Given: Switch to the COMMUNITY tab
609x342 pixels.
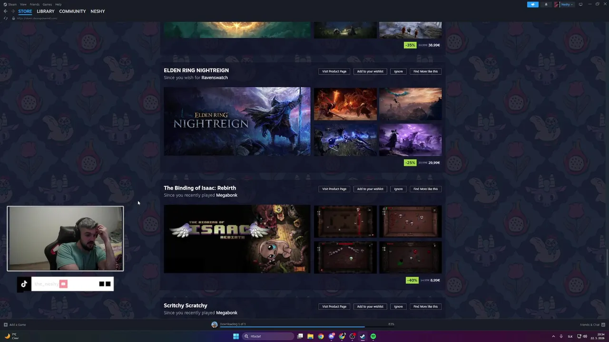Looking at the screenshot, I should coord(72,11).
